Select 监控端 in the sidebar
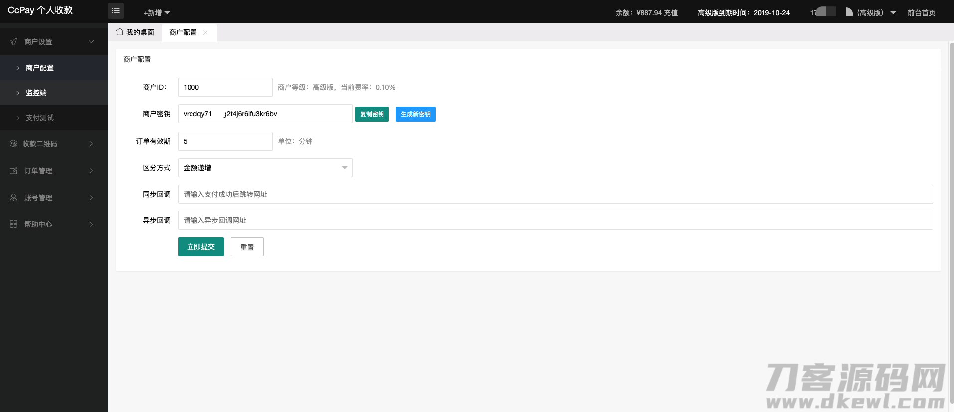Screen dimensions: 954x412 (36, 93)
